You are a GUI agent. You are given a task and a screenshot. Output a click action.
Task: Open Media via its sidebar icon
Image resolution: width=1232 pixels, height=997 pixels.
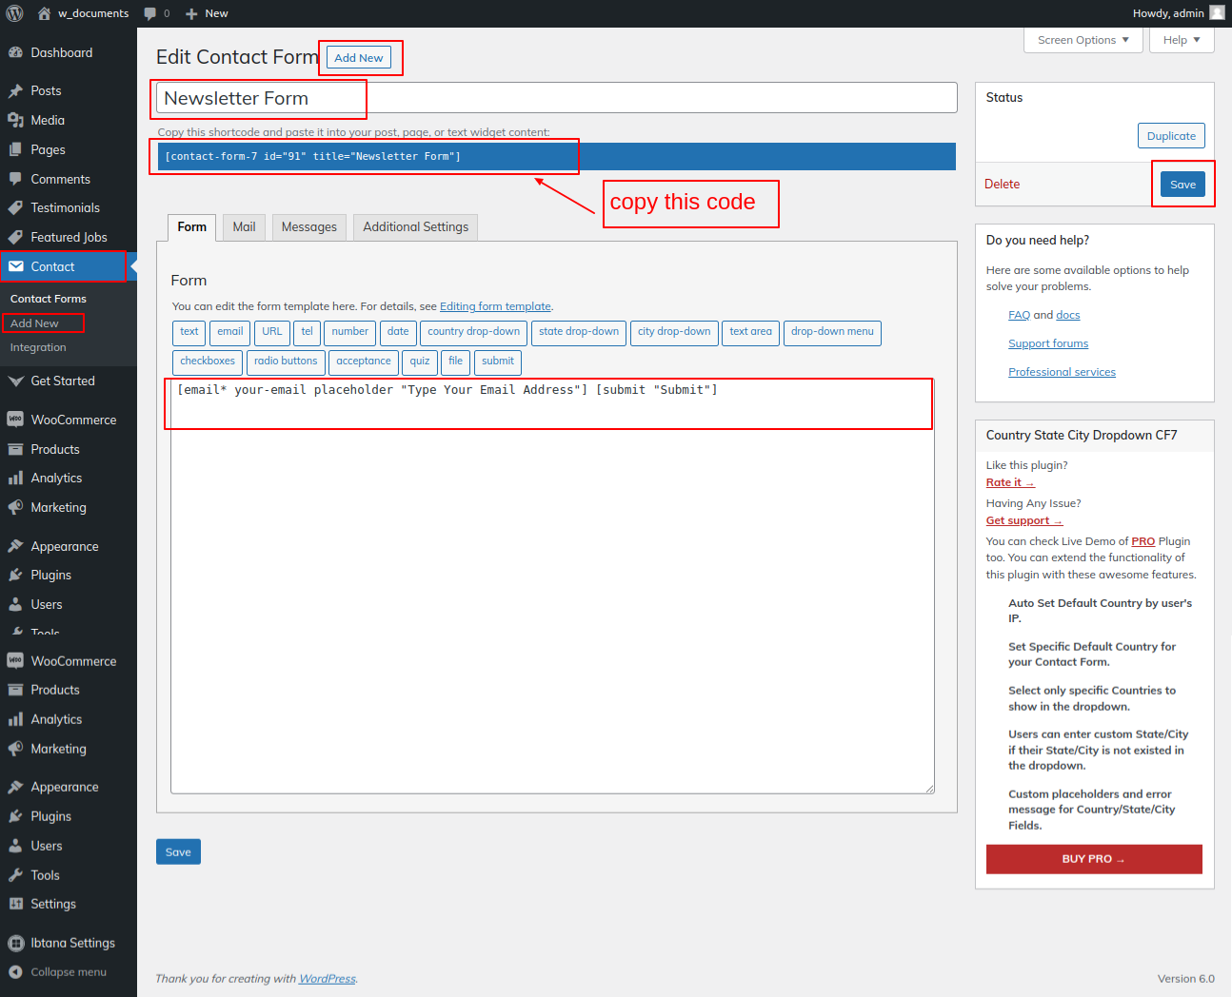[15, 121]
